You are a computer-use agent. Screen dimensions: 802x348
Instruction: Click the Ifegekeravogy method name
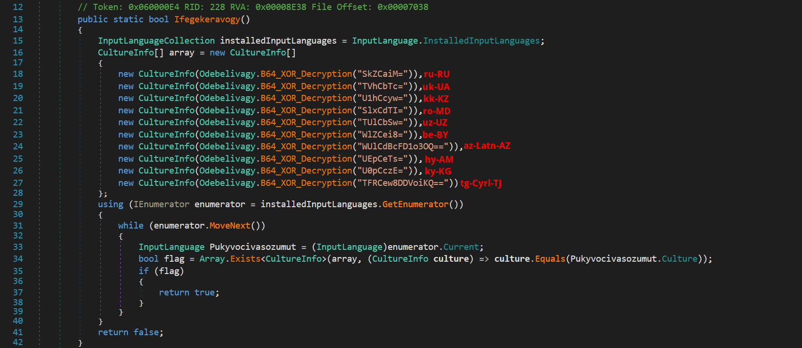[207, 19]
